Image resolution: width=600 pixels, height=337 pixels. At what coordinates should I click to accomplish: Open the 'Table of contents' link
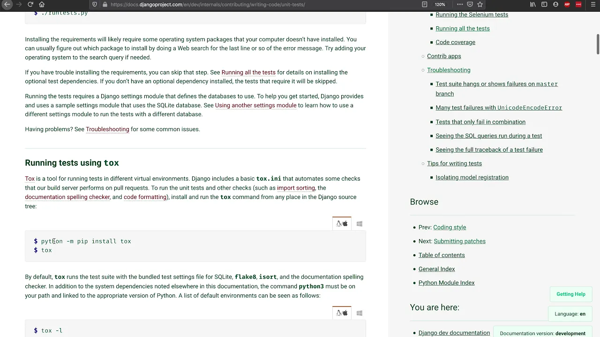(442, 255)
